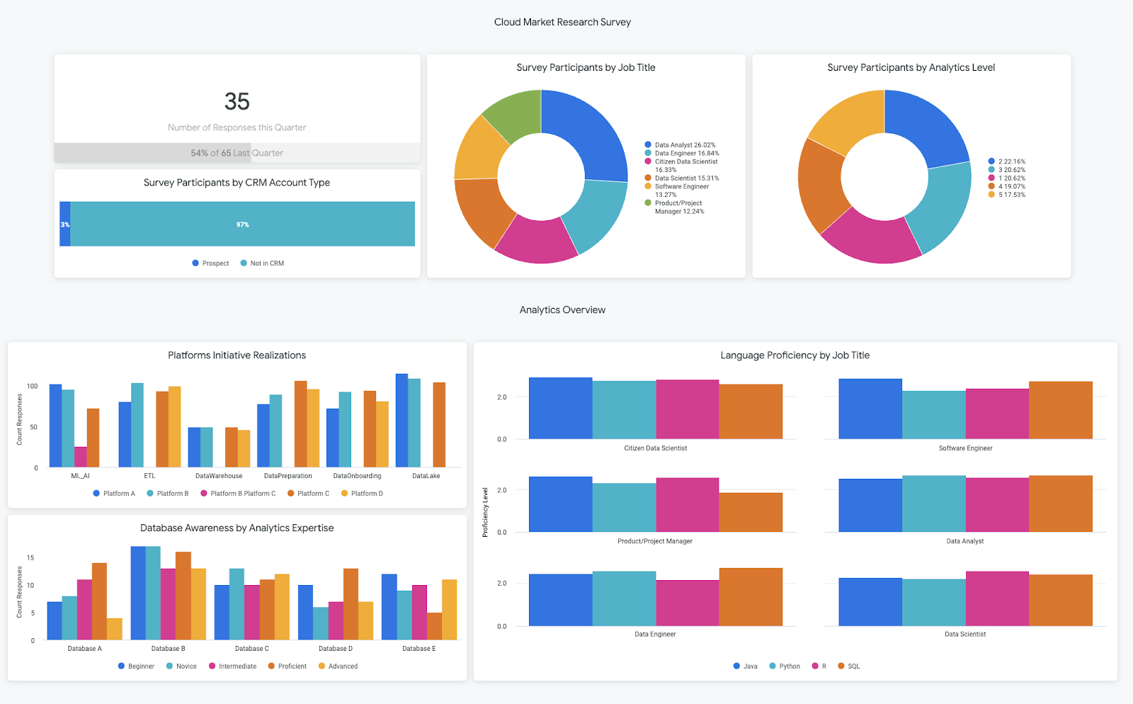Toggle the Platform A legend item
Screen dimensions: 1133x704
pos(114,494)
